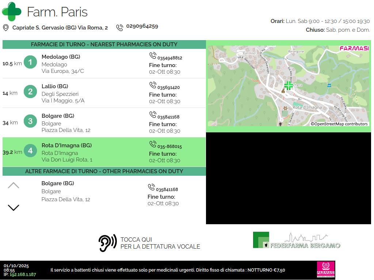Click the number 2 badge for Lallio
The image size is (374, 280).
coord(30,92)
